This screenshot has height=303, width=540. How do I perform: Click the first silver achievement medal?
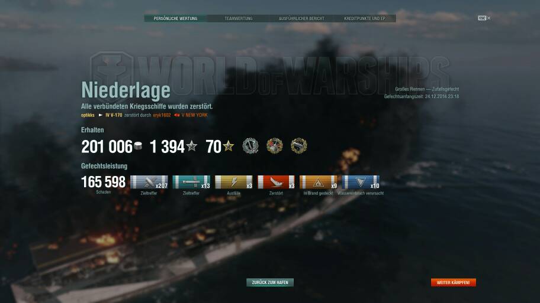coord(250,146)
